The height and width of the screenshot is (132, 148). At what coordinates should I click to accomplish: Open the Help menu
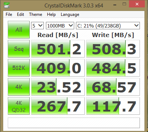click(51, 14)
